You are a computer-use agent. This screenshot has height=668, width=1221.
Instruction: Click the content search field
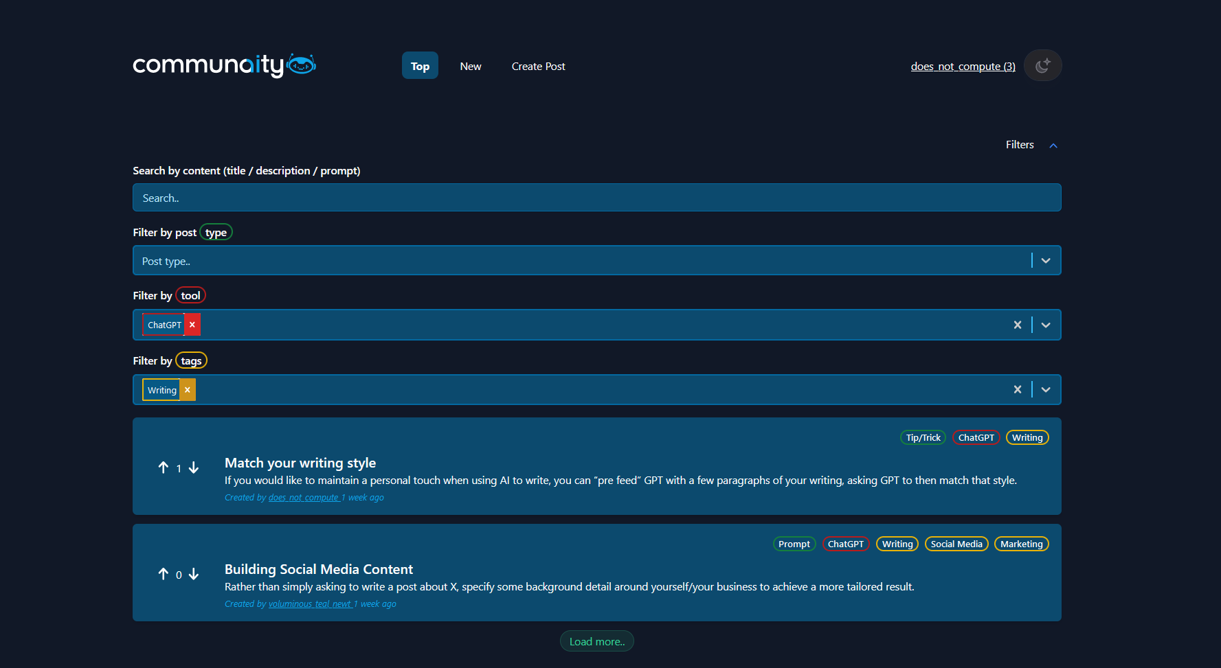tap(596, 198)
